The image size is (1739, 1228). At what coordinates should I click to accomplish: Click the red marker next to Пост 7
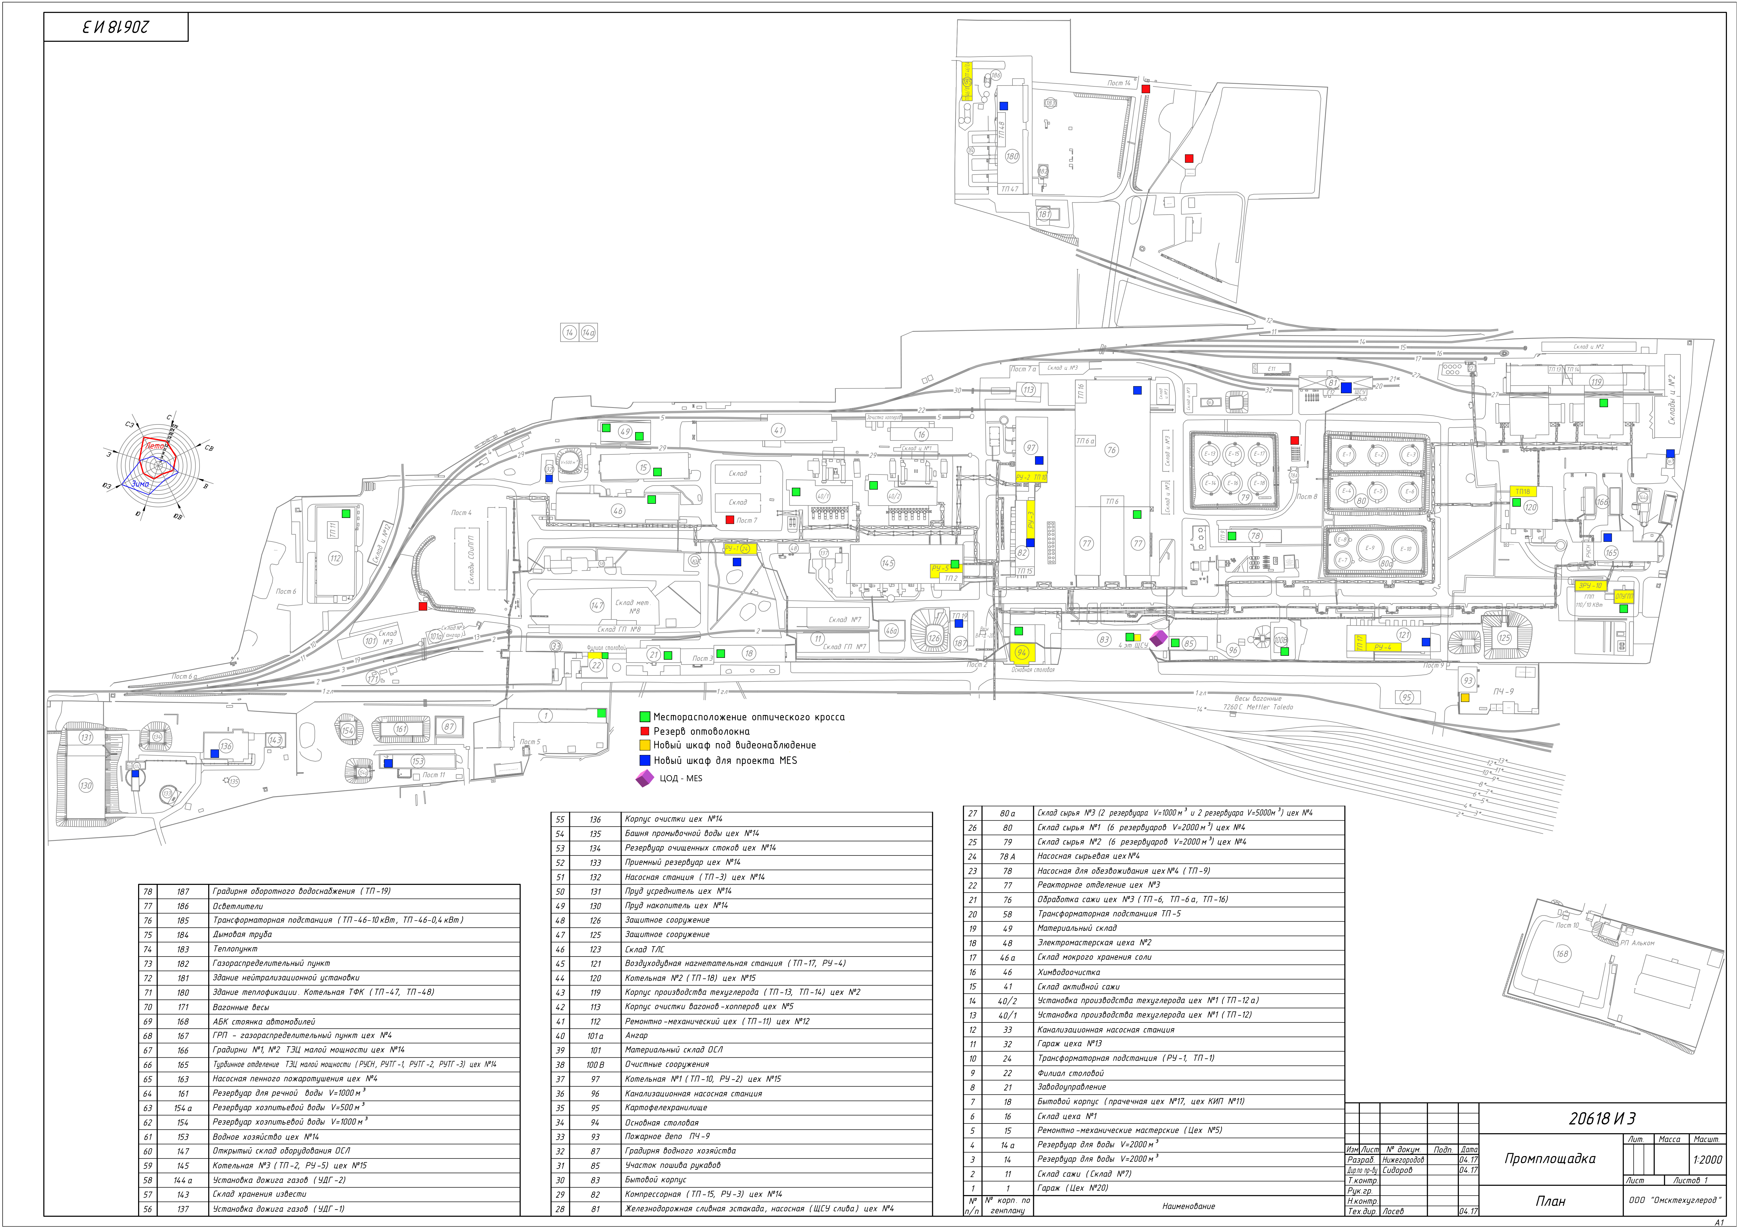coord(730,520)
